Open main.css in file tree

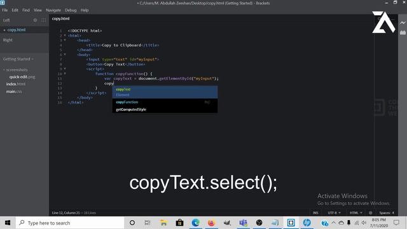point(14,92)
